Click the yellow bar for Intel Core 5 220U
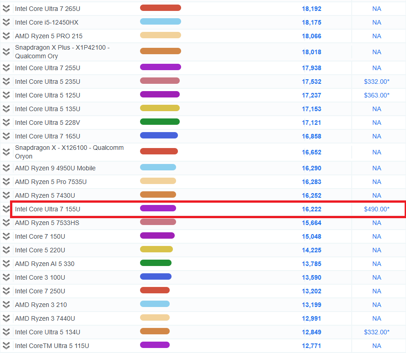Screen dimensions: 406x353 tap(156, 249)
